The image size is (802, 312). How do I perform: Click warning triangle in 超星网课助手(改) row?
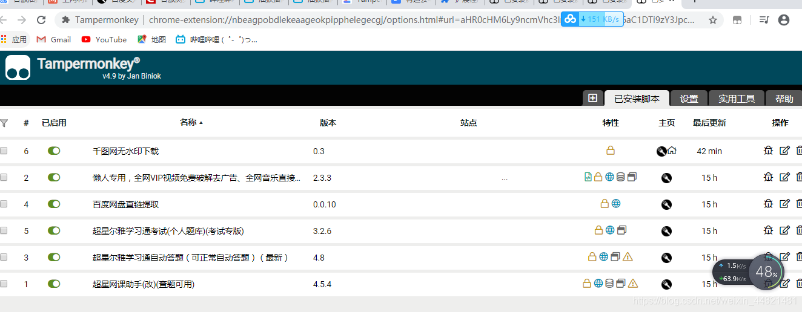pos(633,284)
